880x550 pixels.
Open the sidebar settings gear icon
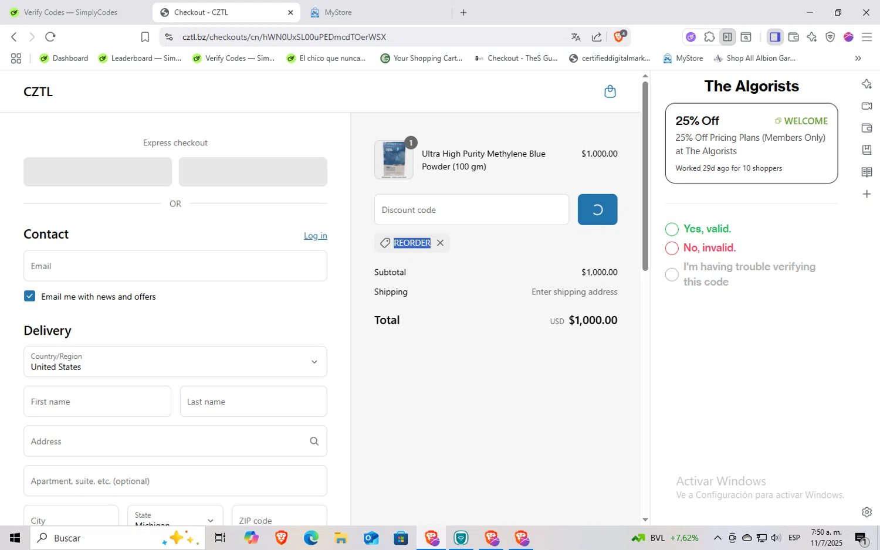click(867, 512)
